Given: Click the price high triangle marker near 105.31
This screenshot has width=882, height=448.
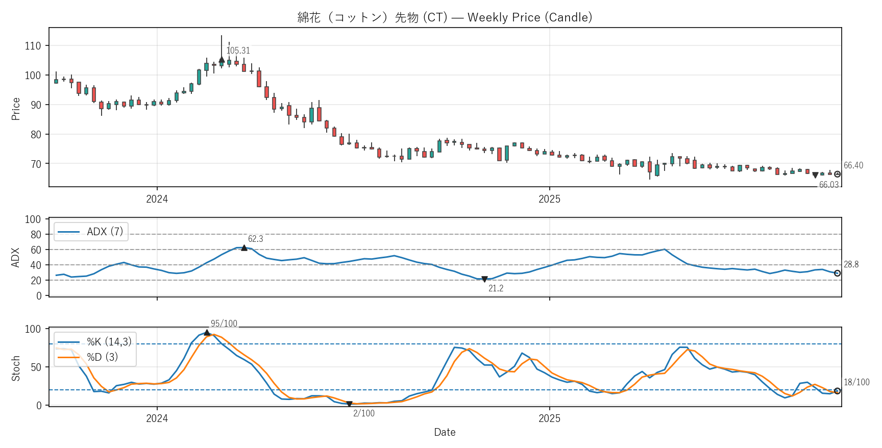Looking at the screenshot, I should [x=222, y=60].
